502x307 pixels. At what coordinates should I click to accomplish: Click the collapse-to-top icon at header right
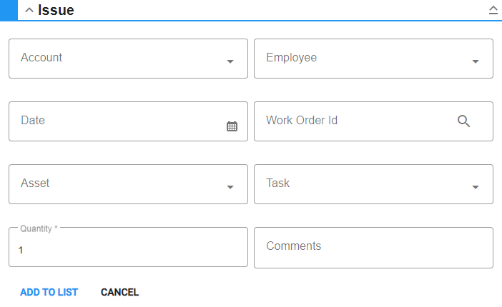[x=493, y=10]
